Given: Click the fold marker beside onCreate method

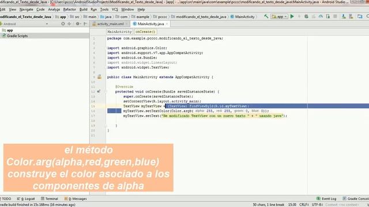Looking at the screenshot, I should [106, 91].
